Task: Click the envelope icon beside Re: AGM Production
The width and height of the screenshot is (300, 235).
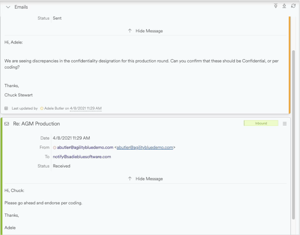Action: pos(7,124)
